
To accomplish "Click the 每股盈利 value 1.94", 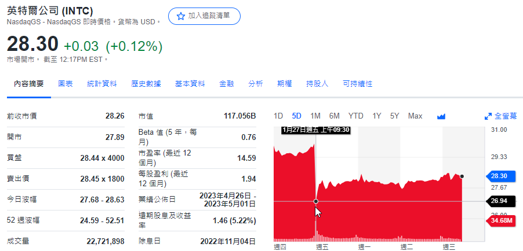I will point(249,179).
